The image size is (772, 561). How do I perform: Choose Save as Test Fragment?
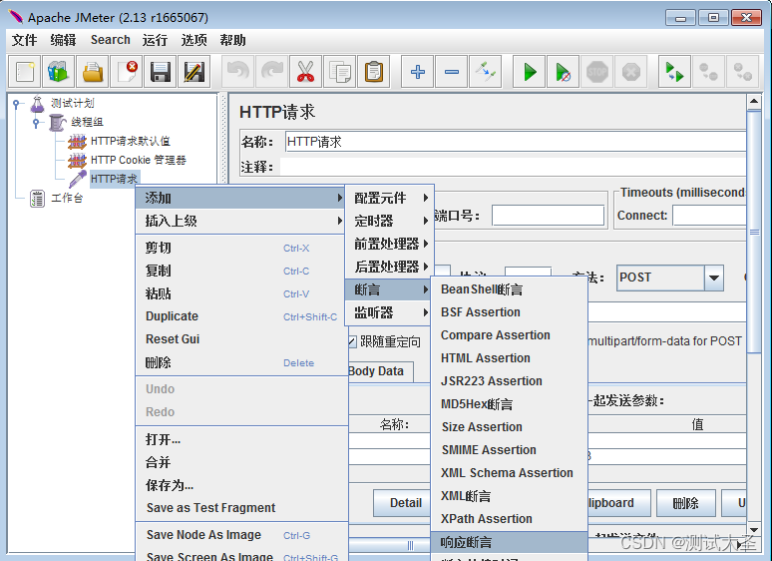tap(241, 508)
